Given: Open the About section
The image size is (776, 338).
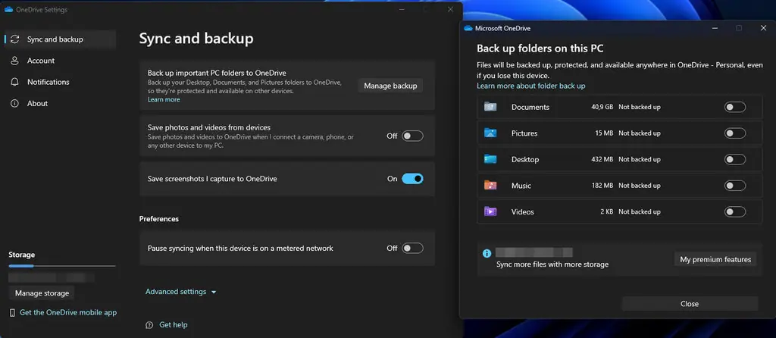Looking at the screenshot, I should pos(61,103).
